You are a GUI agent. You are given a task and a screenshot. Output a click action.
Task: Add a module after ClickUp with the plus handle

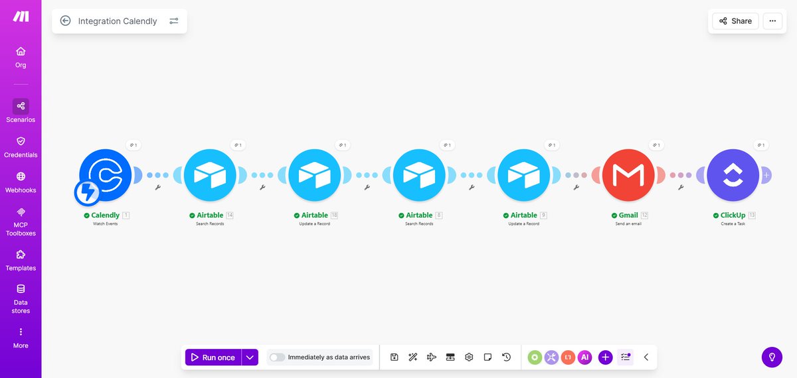click(766, 175)
